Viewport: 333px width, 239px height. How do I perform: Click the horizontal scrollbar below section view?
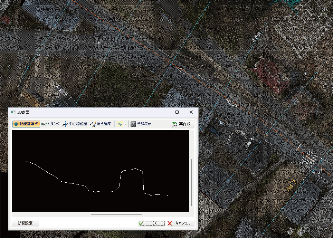pos(116,215)
